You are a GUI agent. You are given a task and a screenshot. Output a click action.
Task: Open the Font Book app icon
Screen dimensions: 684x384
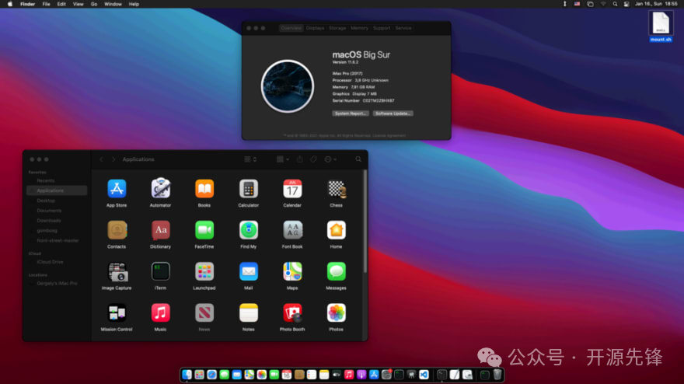tap(292, 230)
